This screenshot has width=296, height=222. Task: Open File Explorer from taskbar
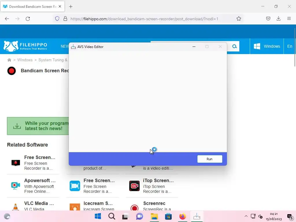click(x=154, y=216)
